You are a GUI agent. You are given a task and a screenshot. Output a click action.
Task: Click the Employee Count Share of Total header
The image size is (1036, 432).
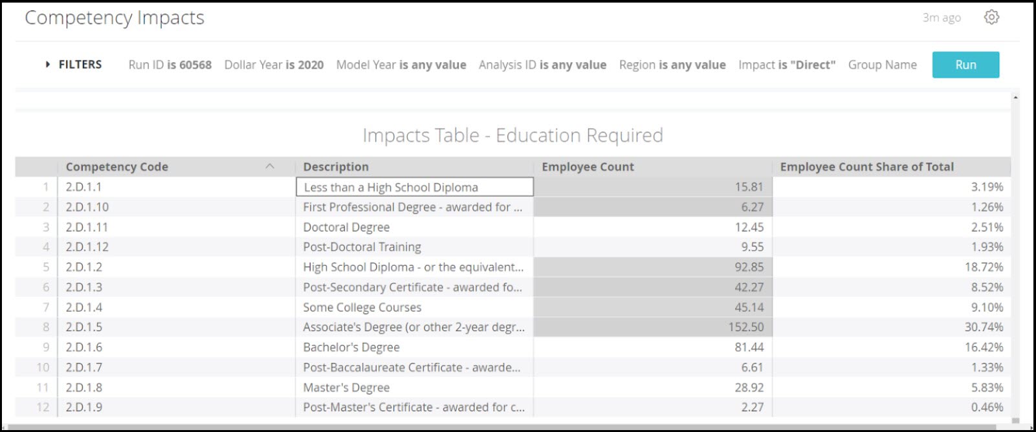point(867,166)
